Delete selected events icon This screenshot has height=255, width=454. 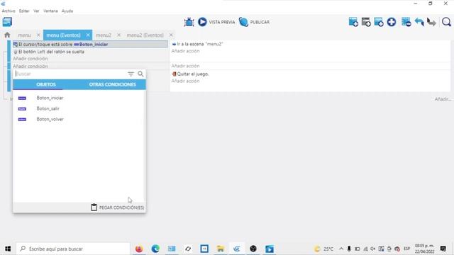click(x=406, y=22)
